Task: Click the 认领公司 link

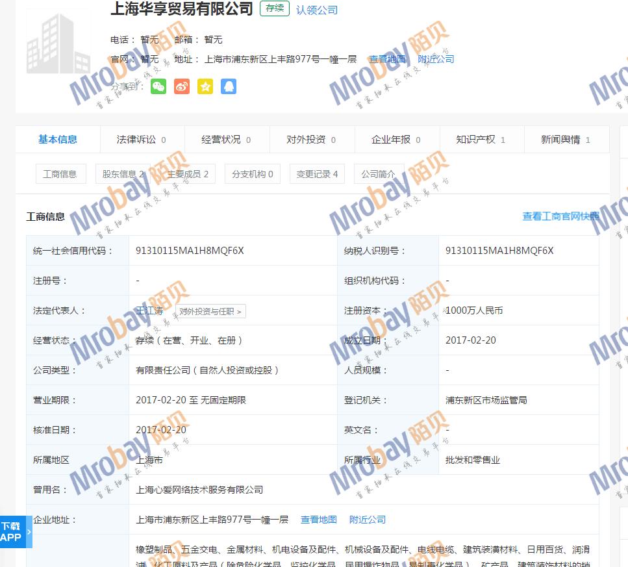Action: point(317,10)
